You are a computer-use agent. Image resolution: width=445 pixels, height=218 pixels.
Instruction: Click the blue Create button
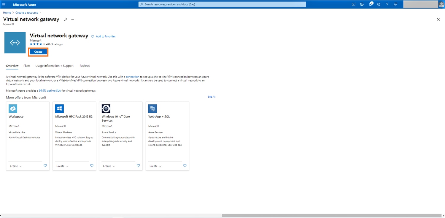[x=38, y=52]
